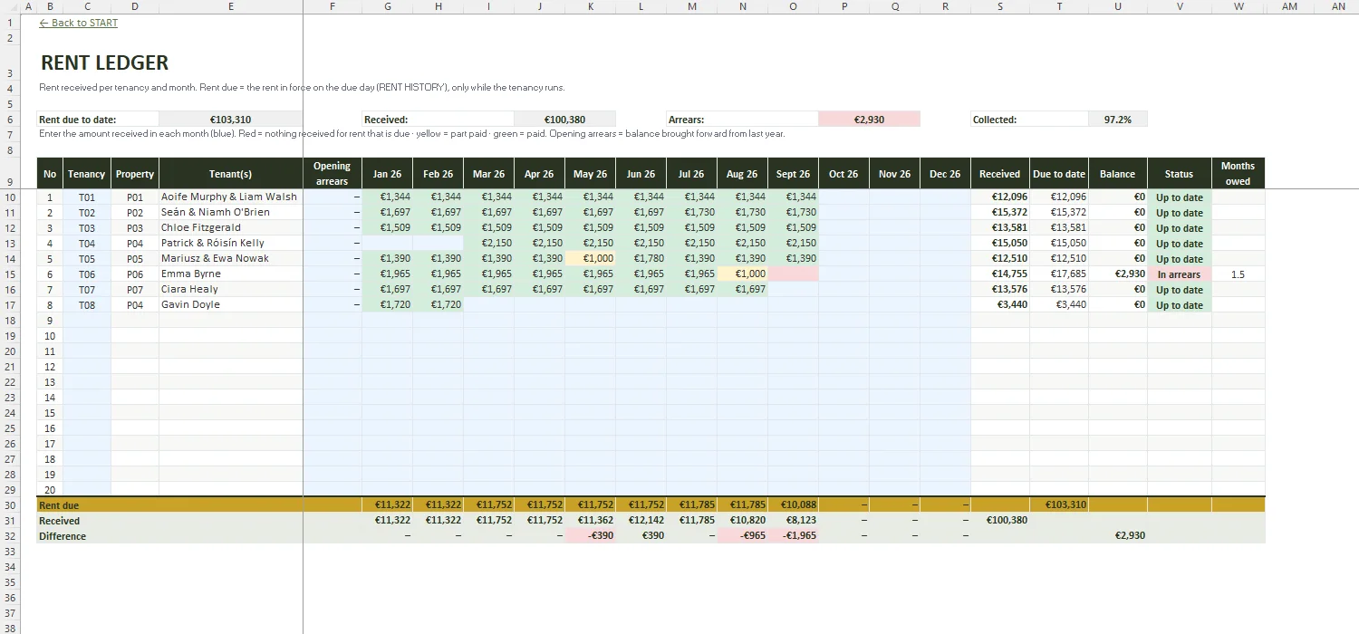Screen dimensions: 1359x634
Task: Click the Jan 26 month heading
Action: click(x=387, y=173)
